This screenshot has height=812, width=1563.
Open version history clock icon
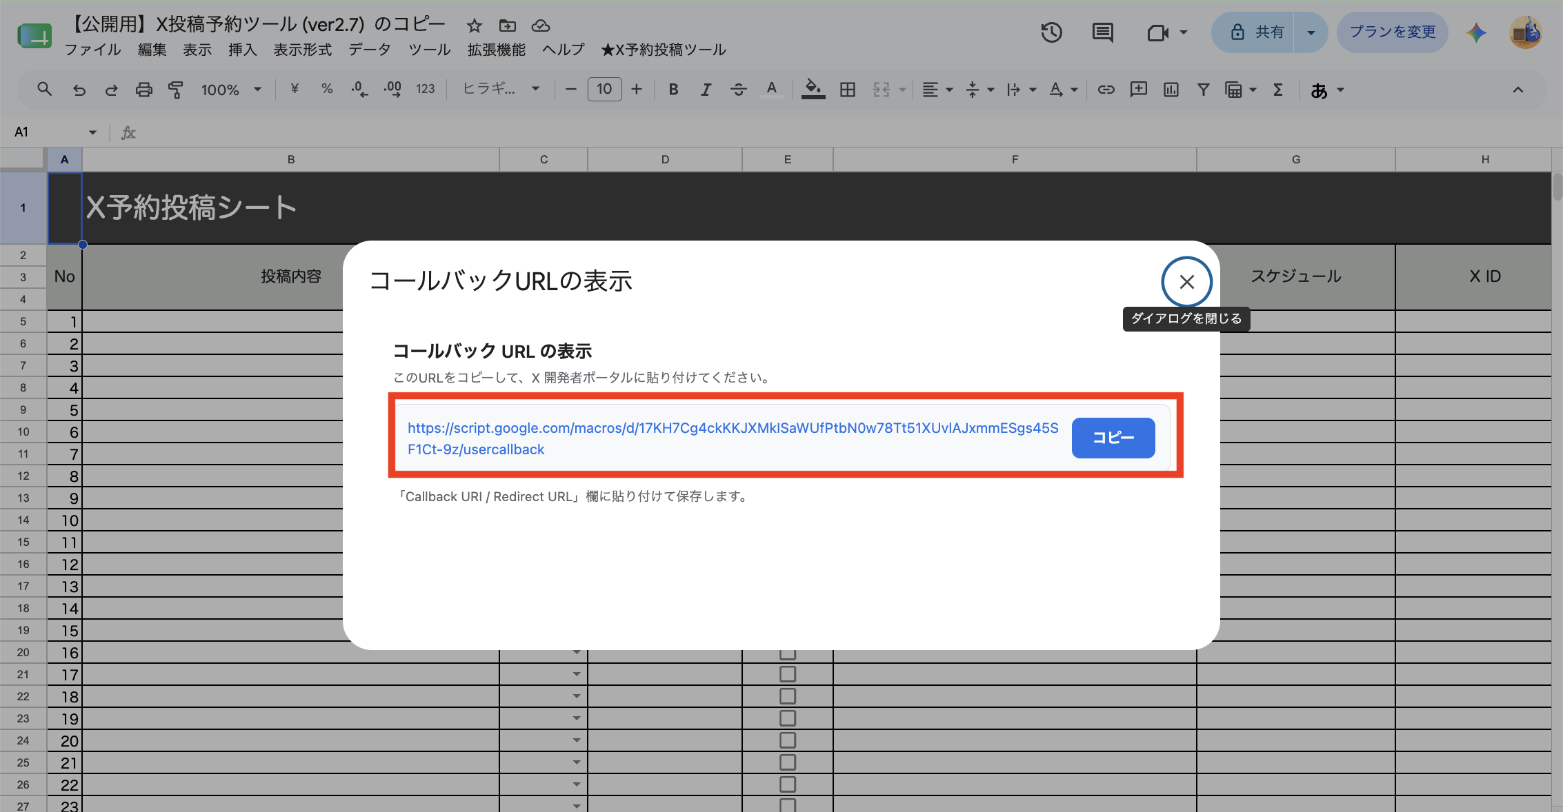coord(1051,32)
